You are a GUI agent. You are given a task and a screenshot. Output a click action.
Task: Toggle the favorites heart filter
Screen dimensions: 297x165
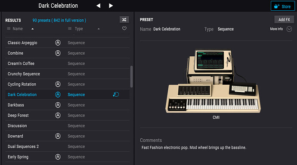click(124, 28)
